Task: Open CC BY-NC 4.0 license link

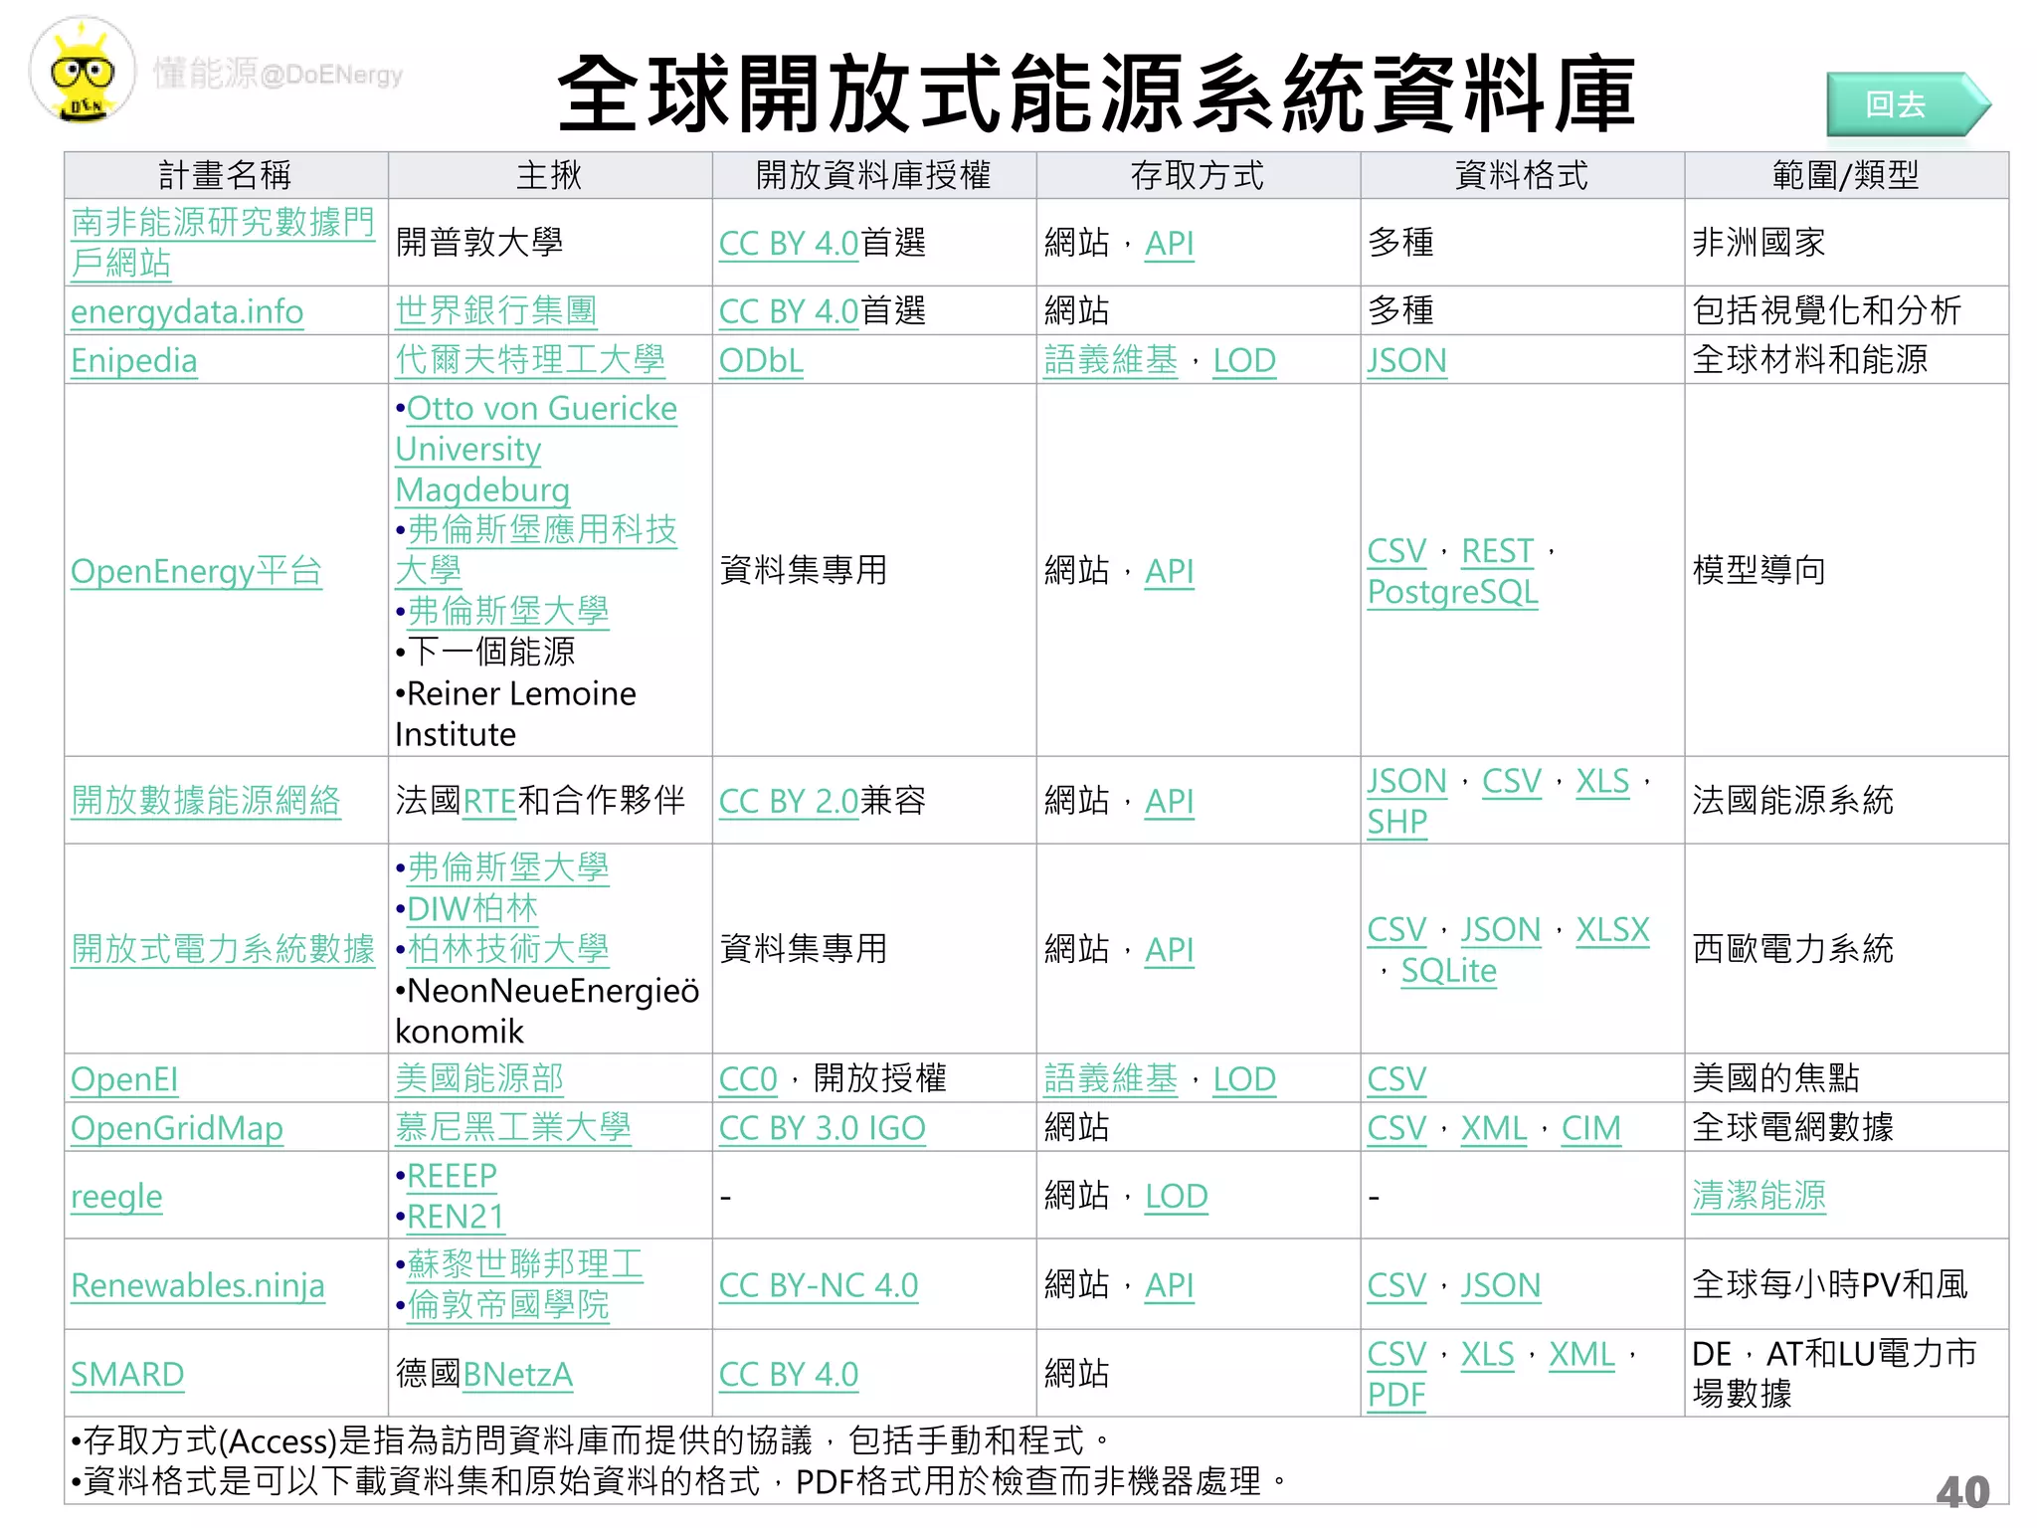Action: tap(819, 1285)
